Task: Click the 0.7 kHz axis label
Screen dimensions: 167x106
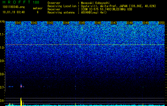Action: click(x=2, y=87)
